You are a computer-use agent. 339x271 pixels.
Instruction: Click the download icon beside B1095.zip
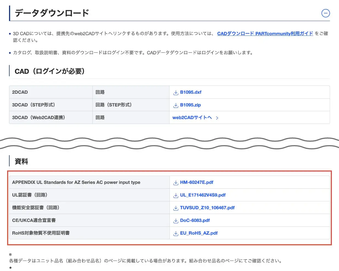pos(176,105)
